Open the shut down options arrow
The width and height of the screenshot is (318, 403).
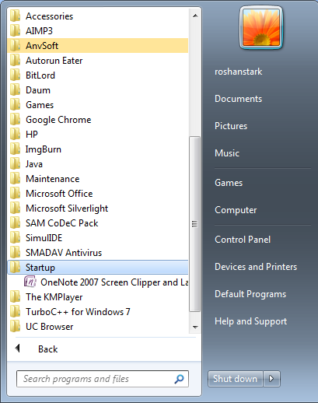271,379
